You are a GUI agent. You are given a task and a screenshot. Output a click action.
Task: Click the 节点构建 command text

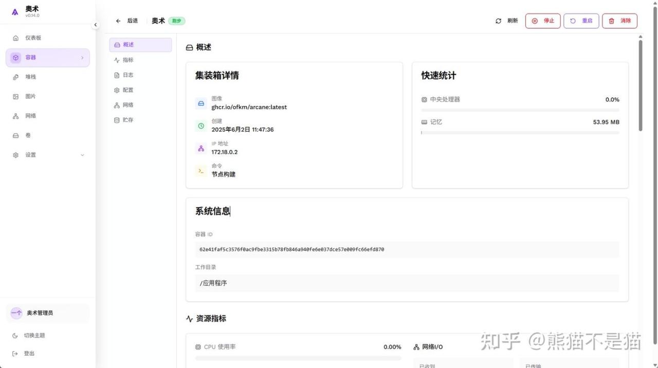(x=224, y=174)
